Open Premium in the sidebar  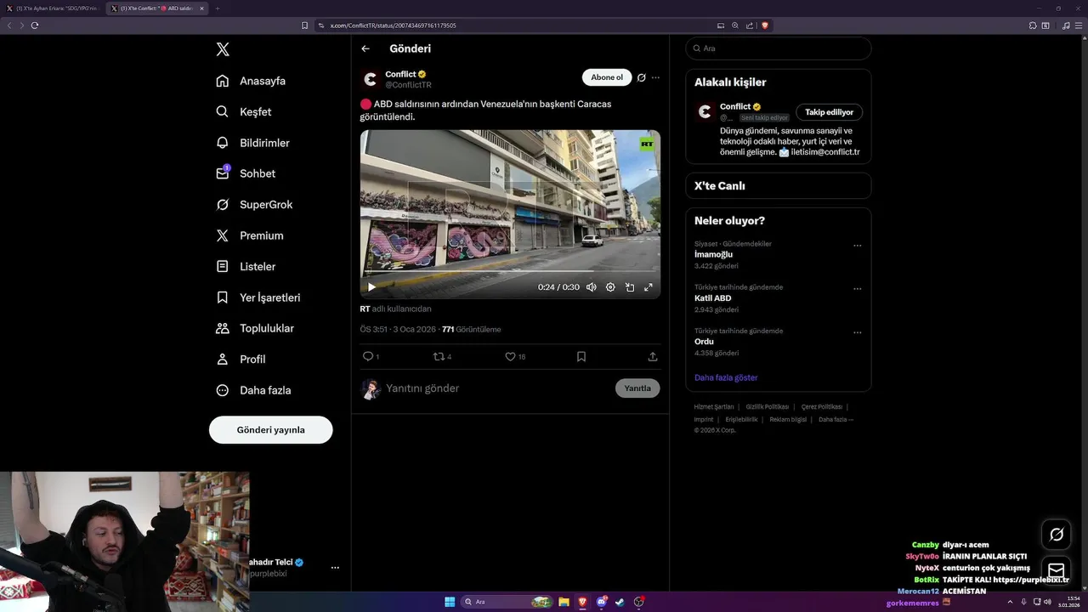(x=250, y=235)
